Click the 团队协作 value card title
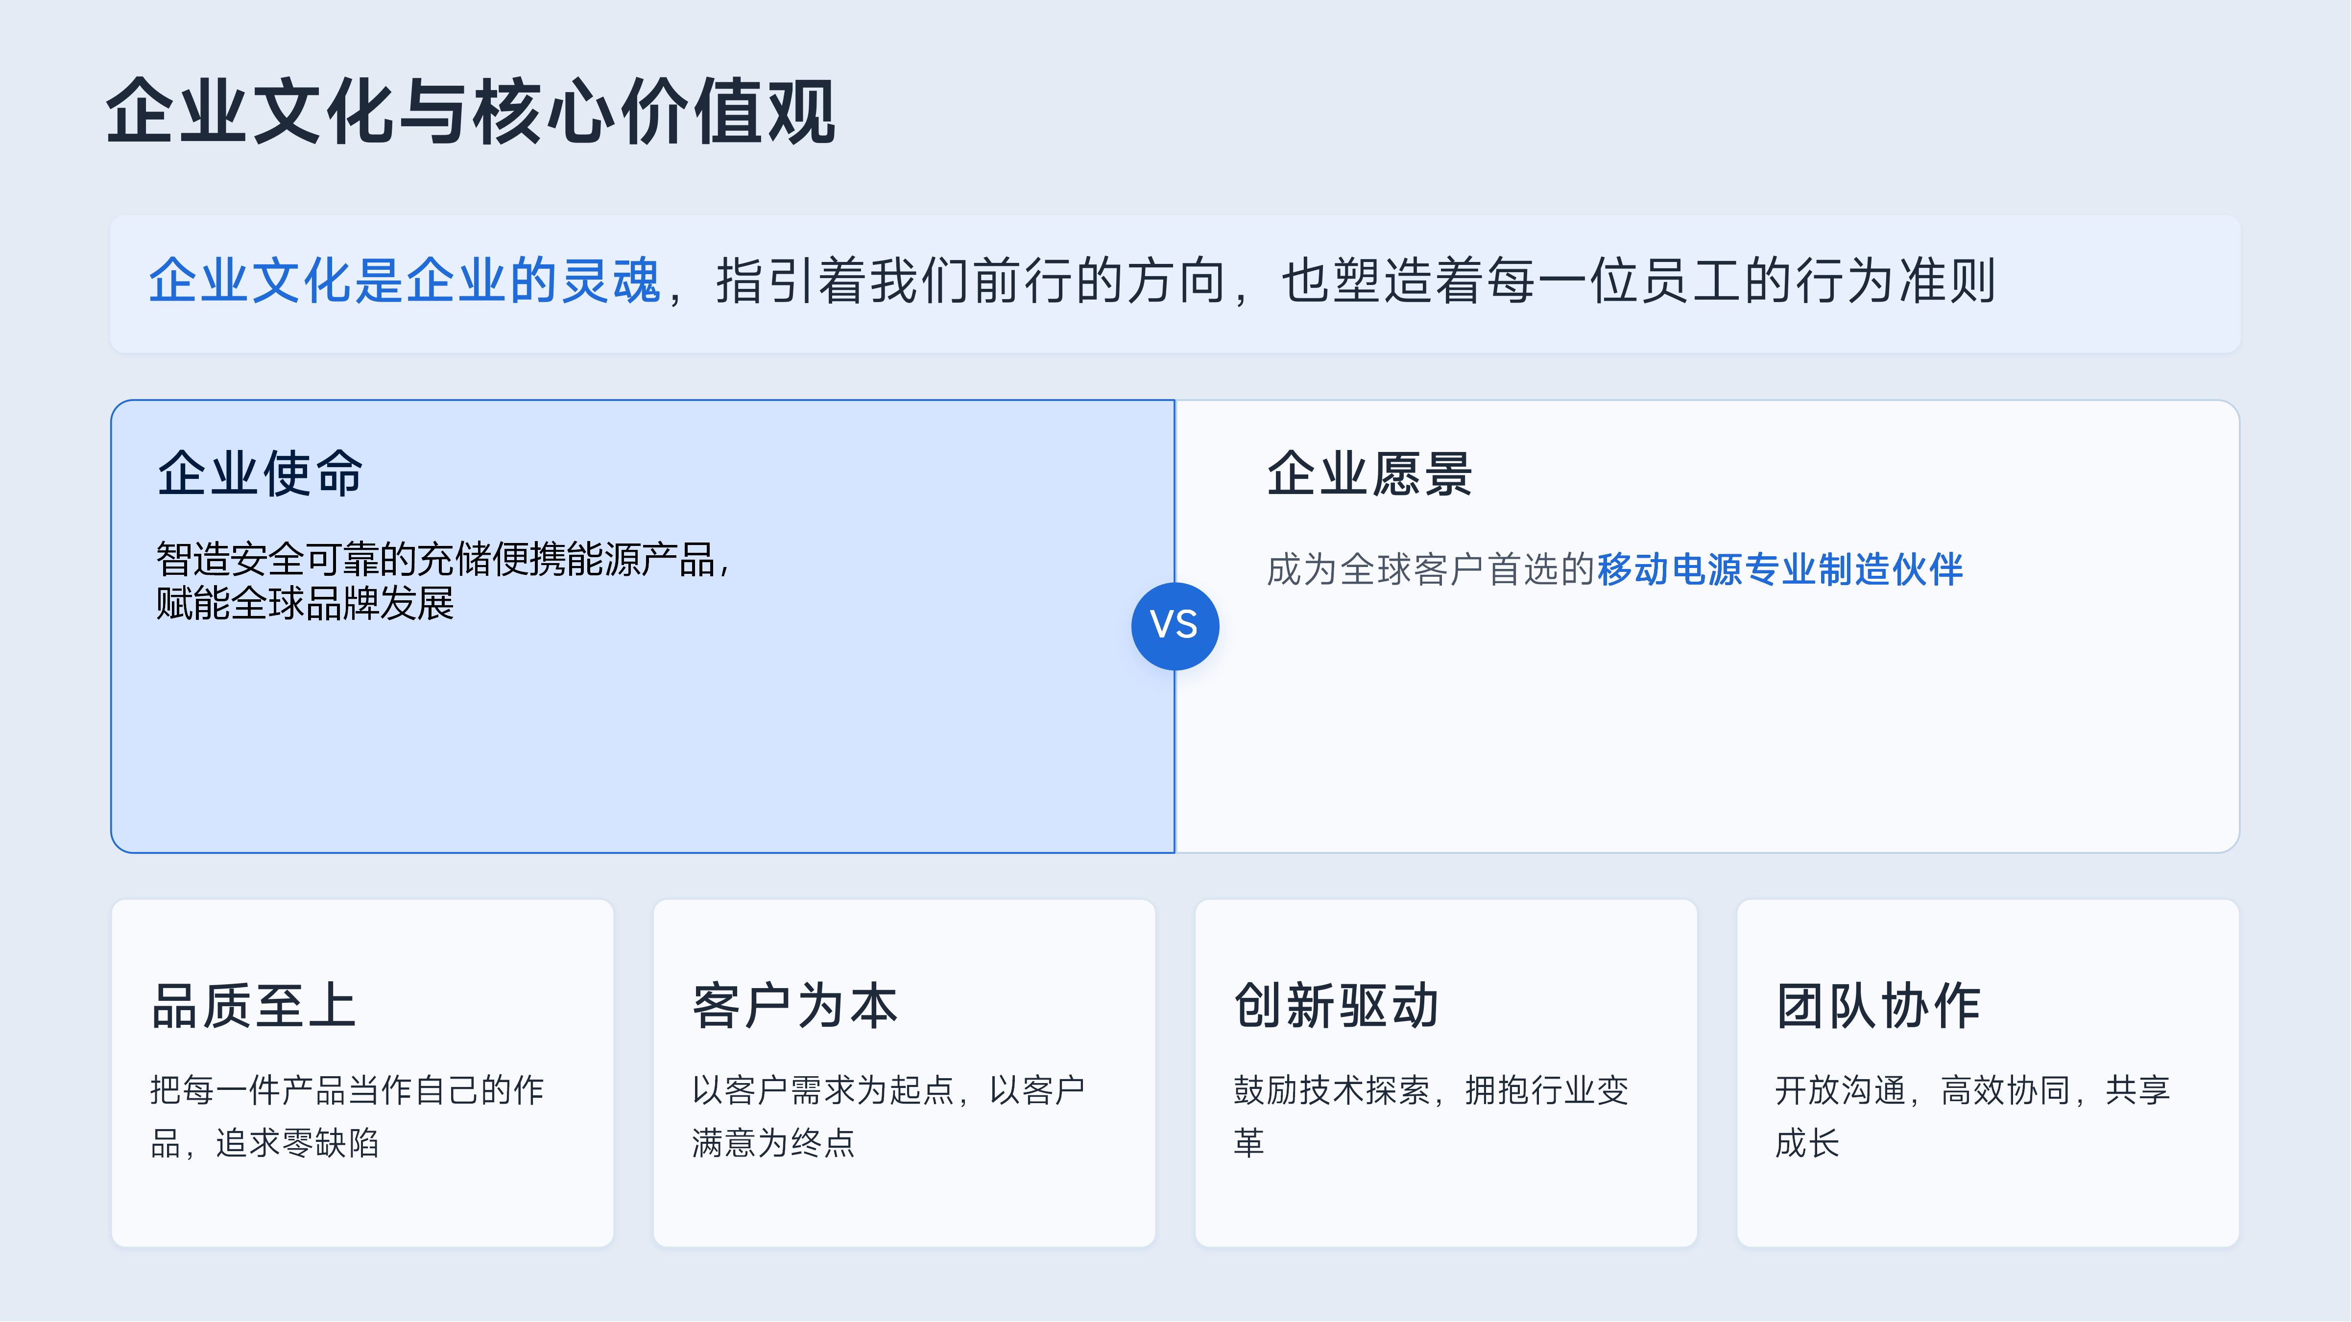The height and width of the screenshot is (1322, 2351). pos(1878,1005)
